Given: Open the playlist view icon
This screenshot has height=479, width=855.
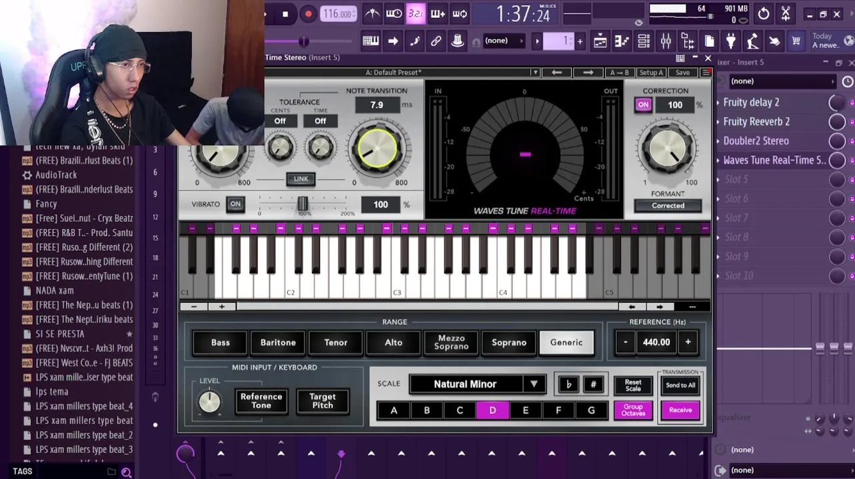Looking at the screenshot, I should (600, 41).
